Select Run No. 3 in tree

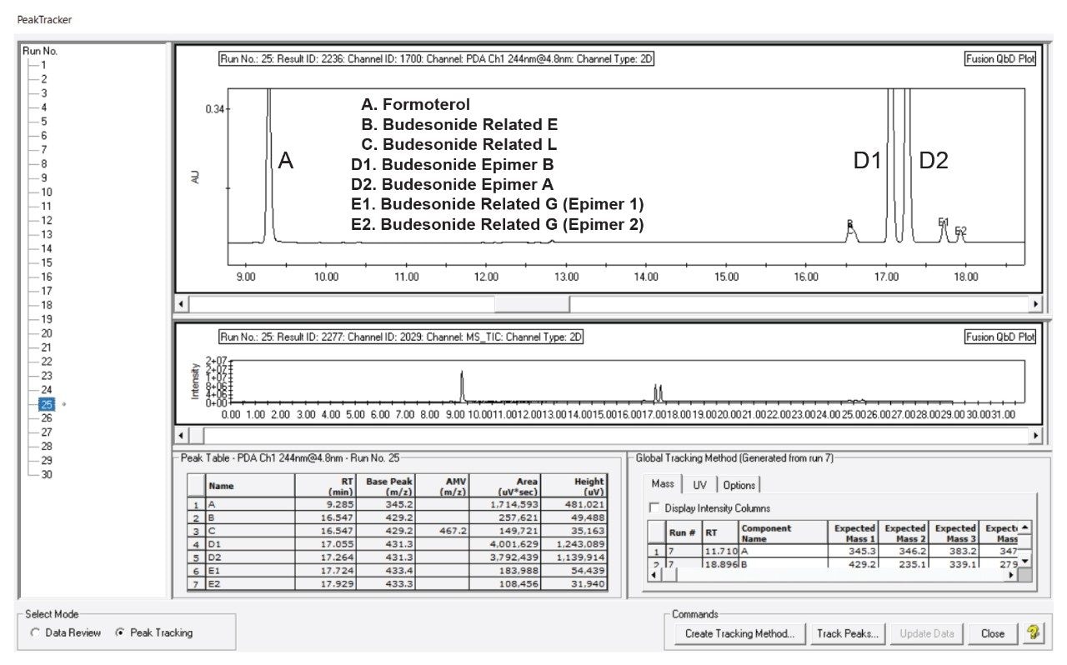43,93
